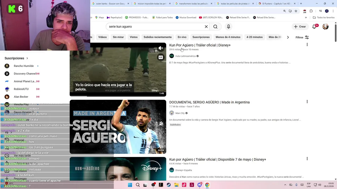Image resolution: width=337 pixels, height=189 pixels.
Task: Open Discord from taskbar
Action: coord(200,185)
